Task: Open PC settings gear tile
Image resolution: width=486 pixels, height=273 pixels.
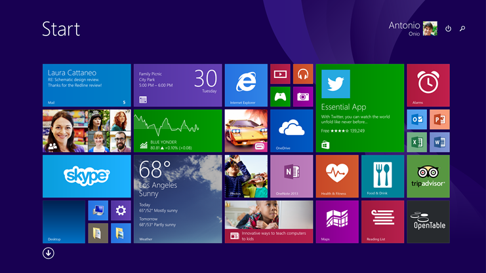Action: pyautogui.click(x=121, y=210)
